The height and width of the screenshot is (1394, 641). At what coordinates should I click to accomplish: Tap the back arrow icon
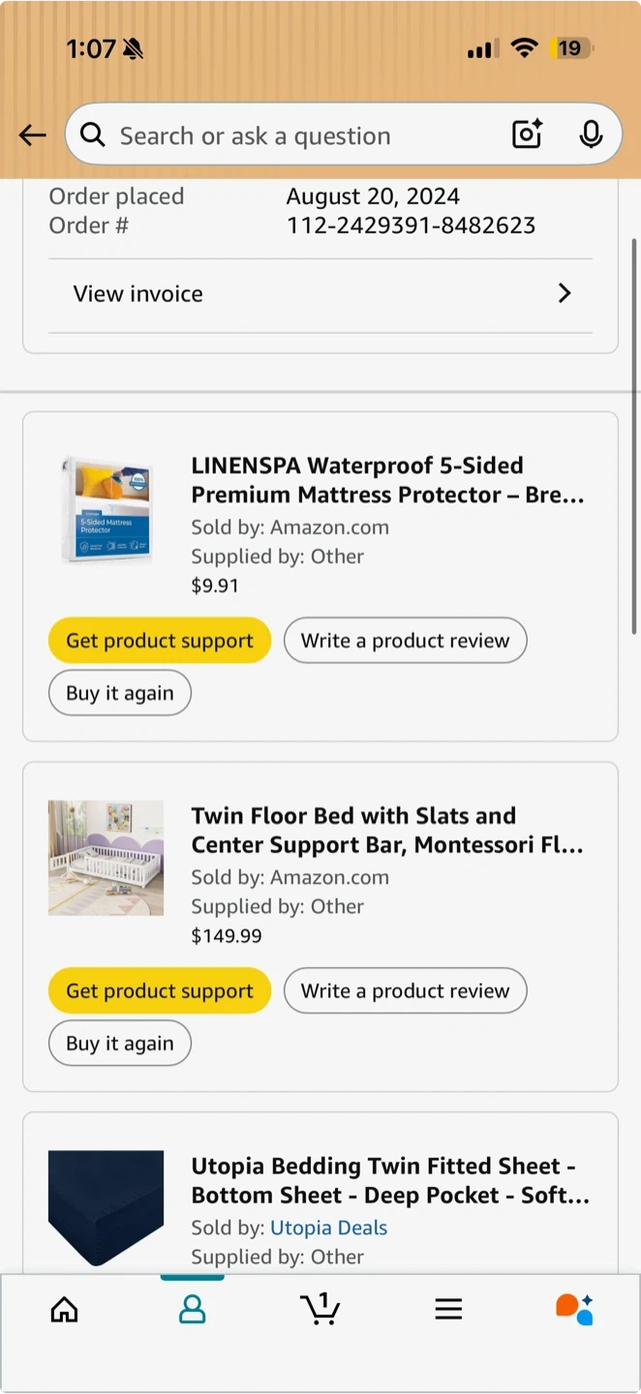pos(33,136)
